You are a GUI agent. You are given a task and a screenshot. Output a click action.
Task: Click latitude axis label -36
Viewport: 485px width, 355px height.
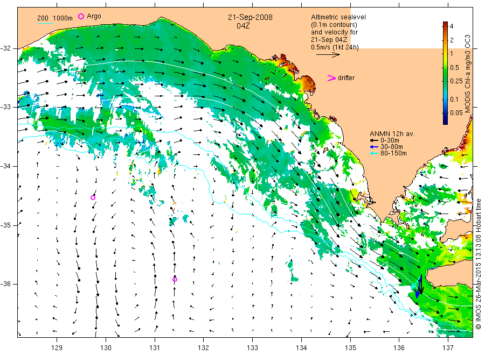tap(5, 284)
